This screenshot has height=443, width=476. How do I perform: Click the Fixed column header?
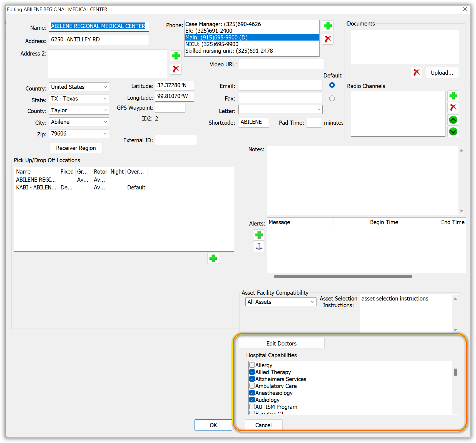(67, 172)
